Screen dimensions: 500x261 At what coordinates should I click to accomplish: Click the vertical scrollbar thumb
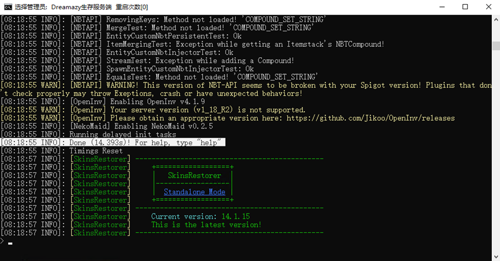pos(495,46)
